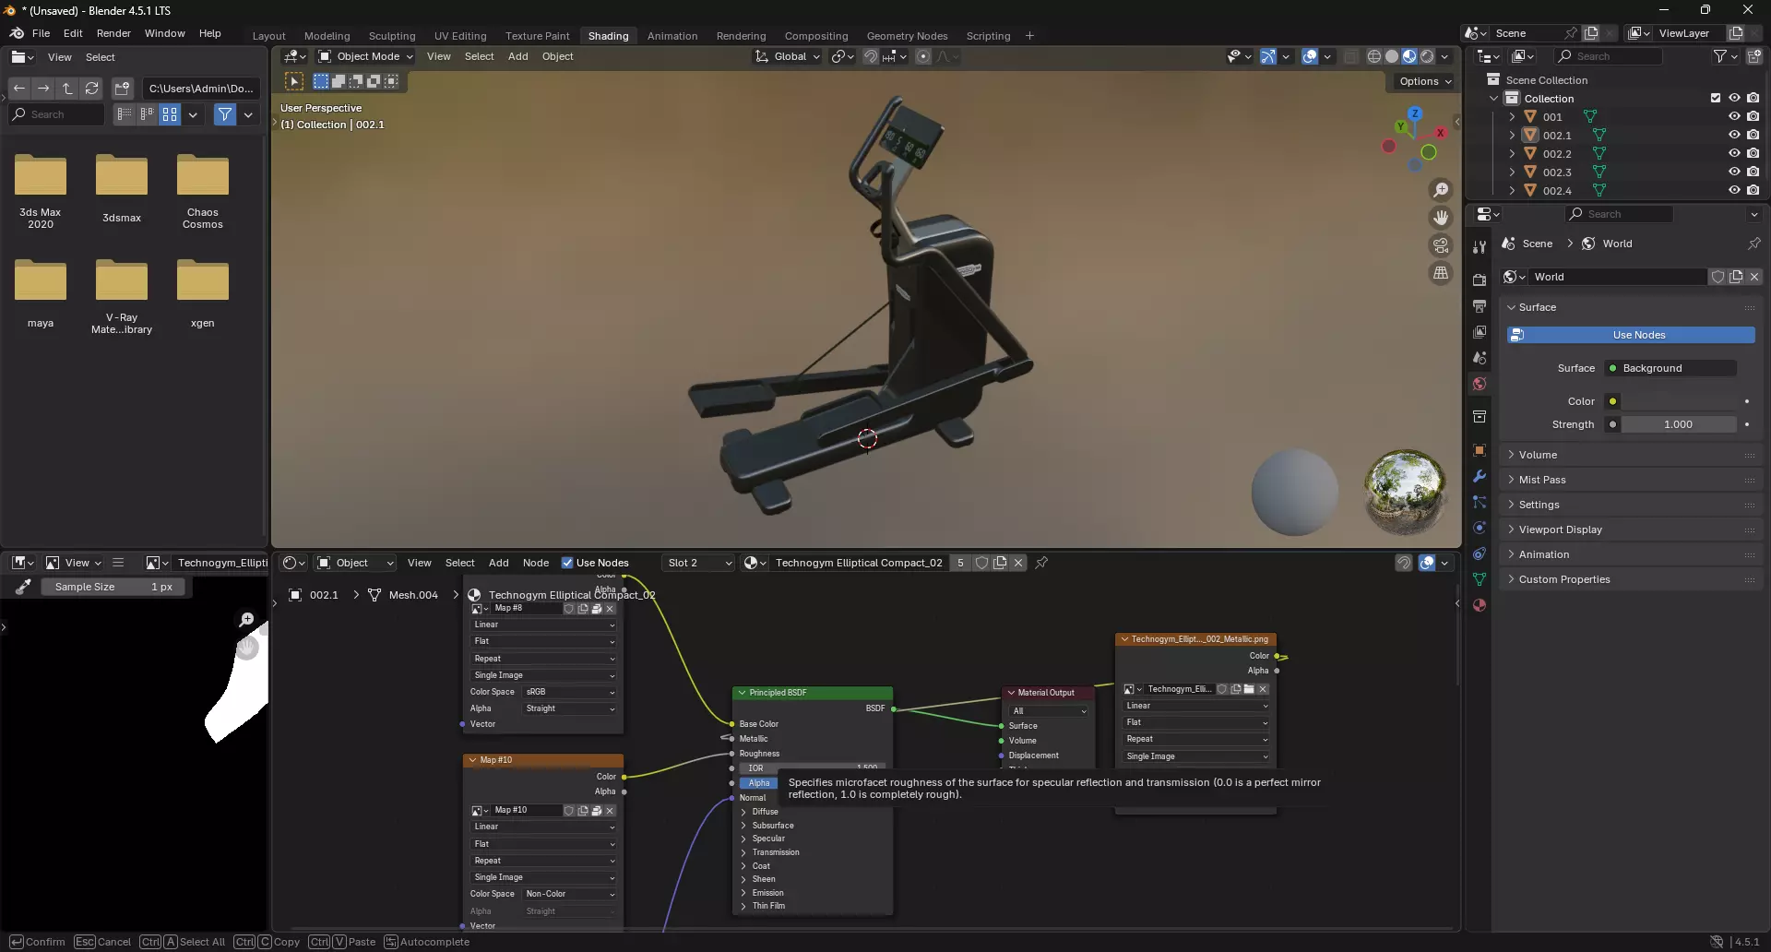
Task: Switch to the Compositing workspace tab
Action: coord(816,36)
